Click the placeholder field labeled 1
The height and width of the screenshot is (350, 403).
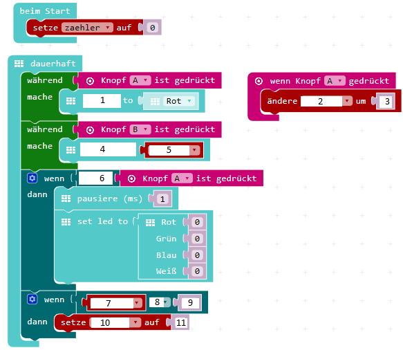102,100
